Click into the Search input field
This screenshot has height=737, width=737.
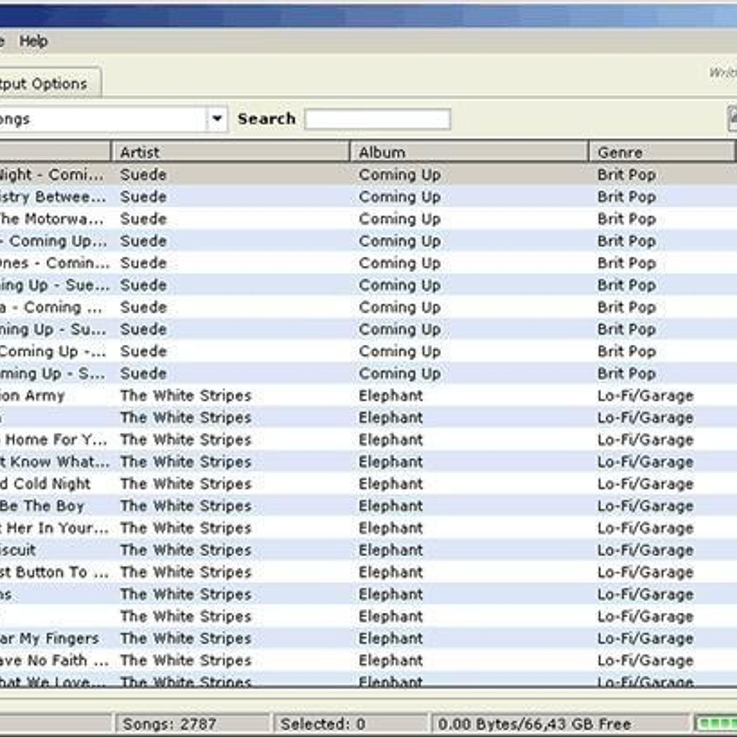click(x=378, y=119)
